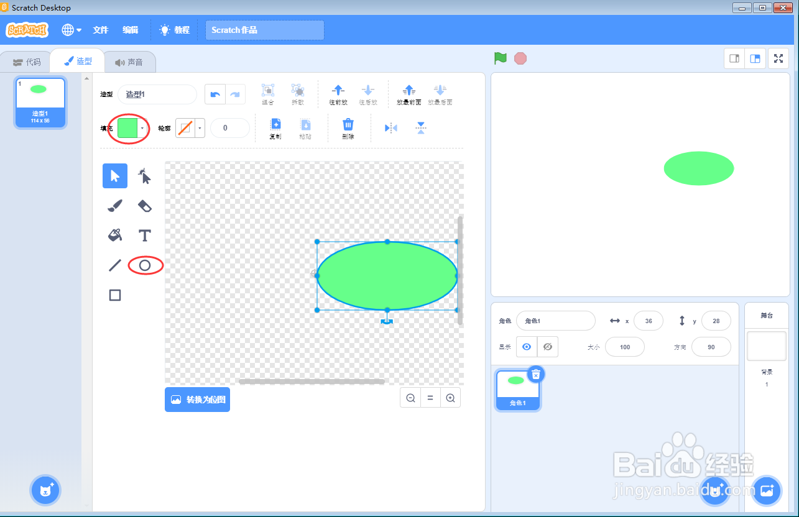Screen dimensions: 799x517
Task: Zoom out the costume canvas
Action: [x=410, y=398]
